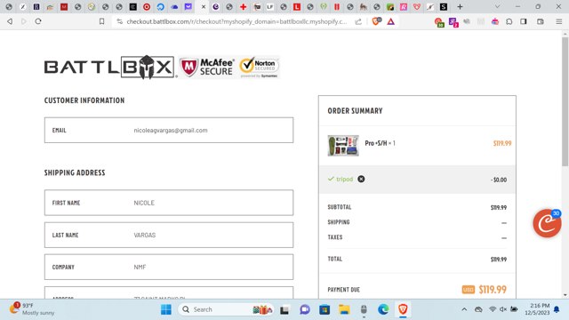Viewport: 569px width, 320px height.
Task: Open the Brave Rewards triangle icon
Action: pyautogui.click(x=391, y=21)
